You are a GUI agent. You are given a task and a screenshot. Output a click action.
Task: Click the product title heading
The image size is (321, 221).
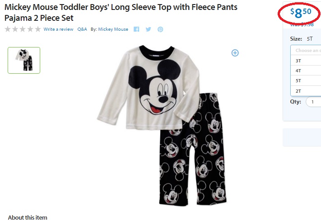pyautogui.click(x=121, y=13)
